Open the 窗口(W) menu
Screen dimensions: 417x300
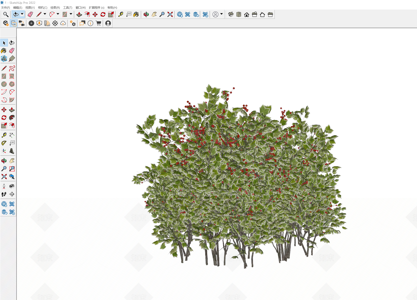click(x=81, y=8)
